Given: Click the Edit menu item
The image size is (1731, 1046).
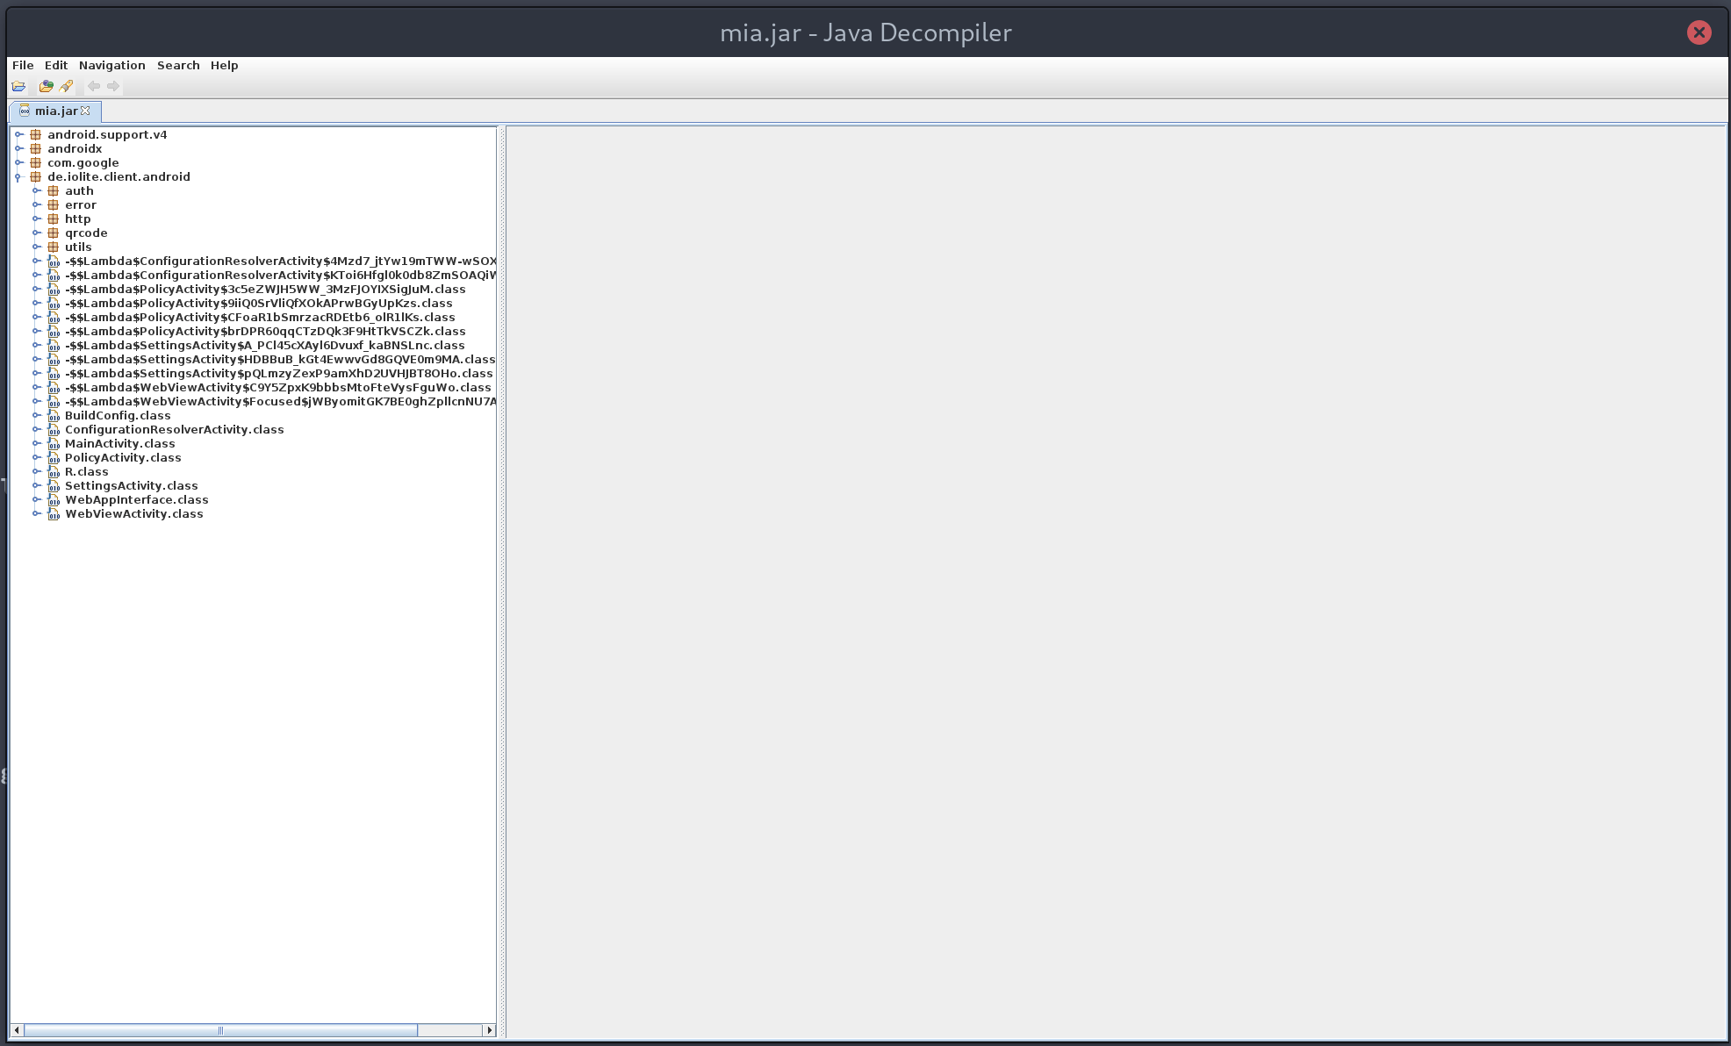Looking at the screenshot, I should pos(55,64).
